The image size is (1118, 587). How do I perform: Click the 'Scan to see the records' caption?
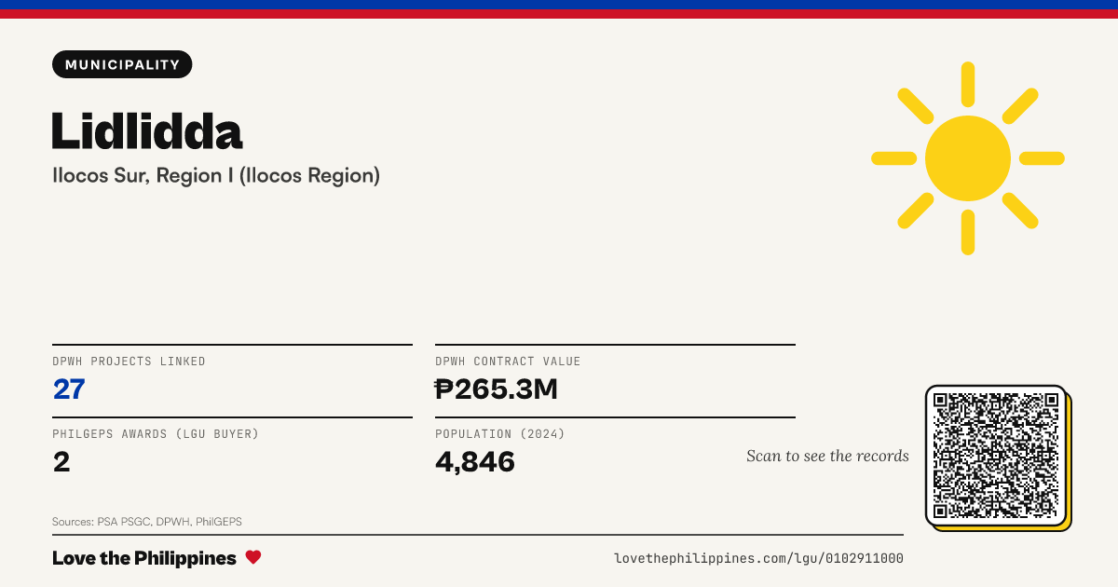click(827, 456)
